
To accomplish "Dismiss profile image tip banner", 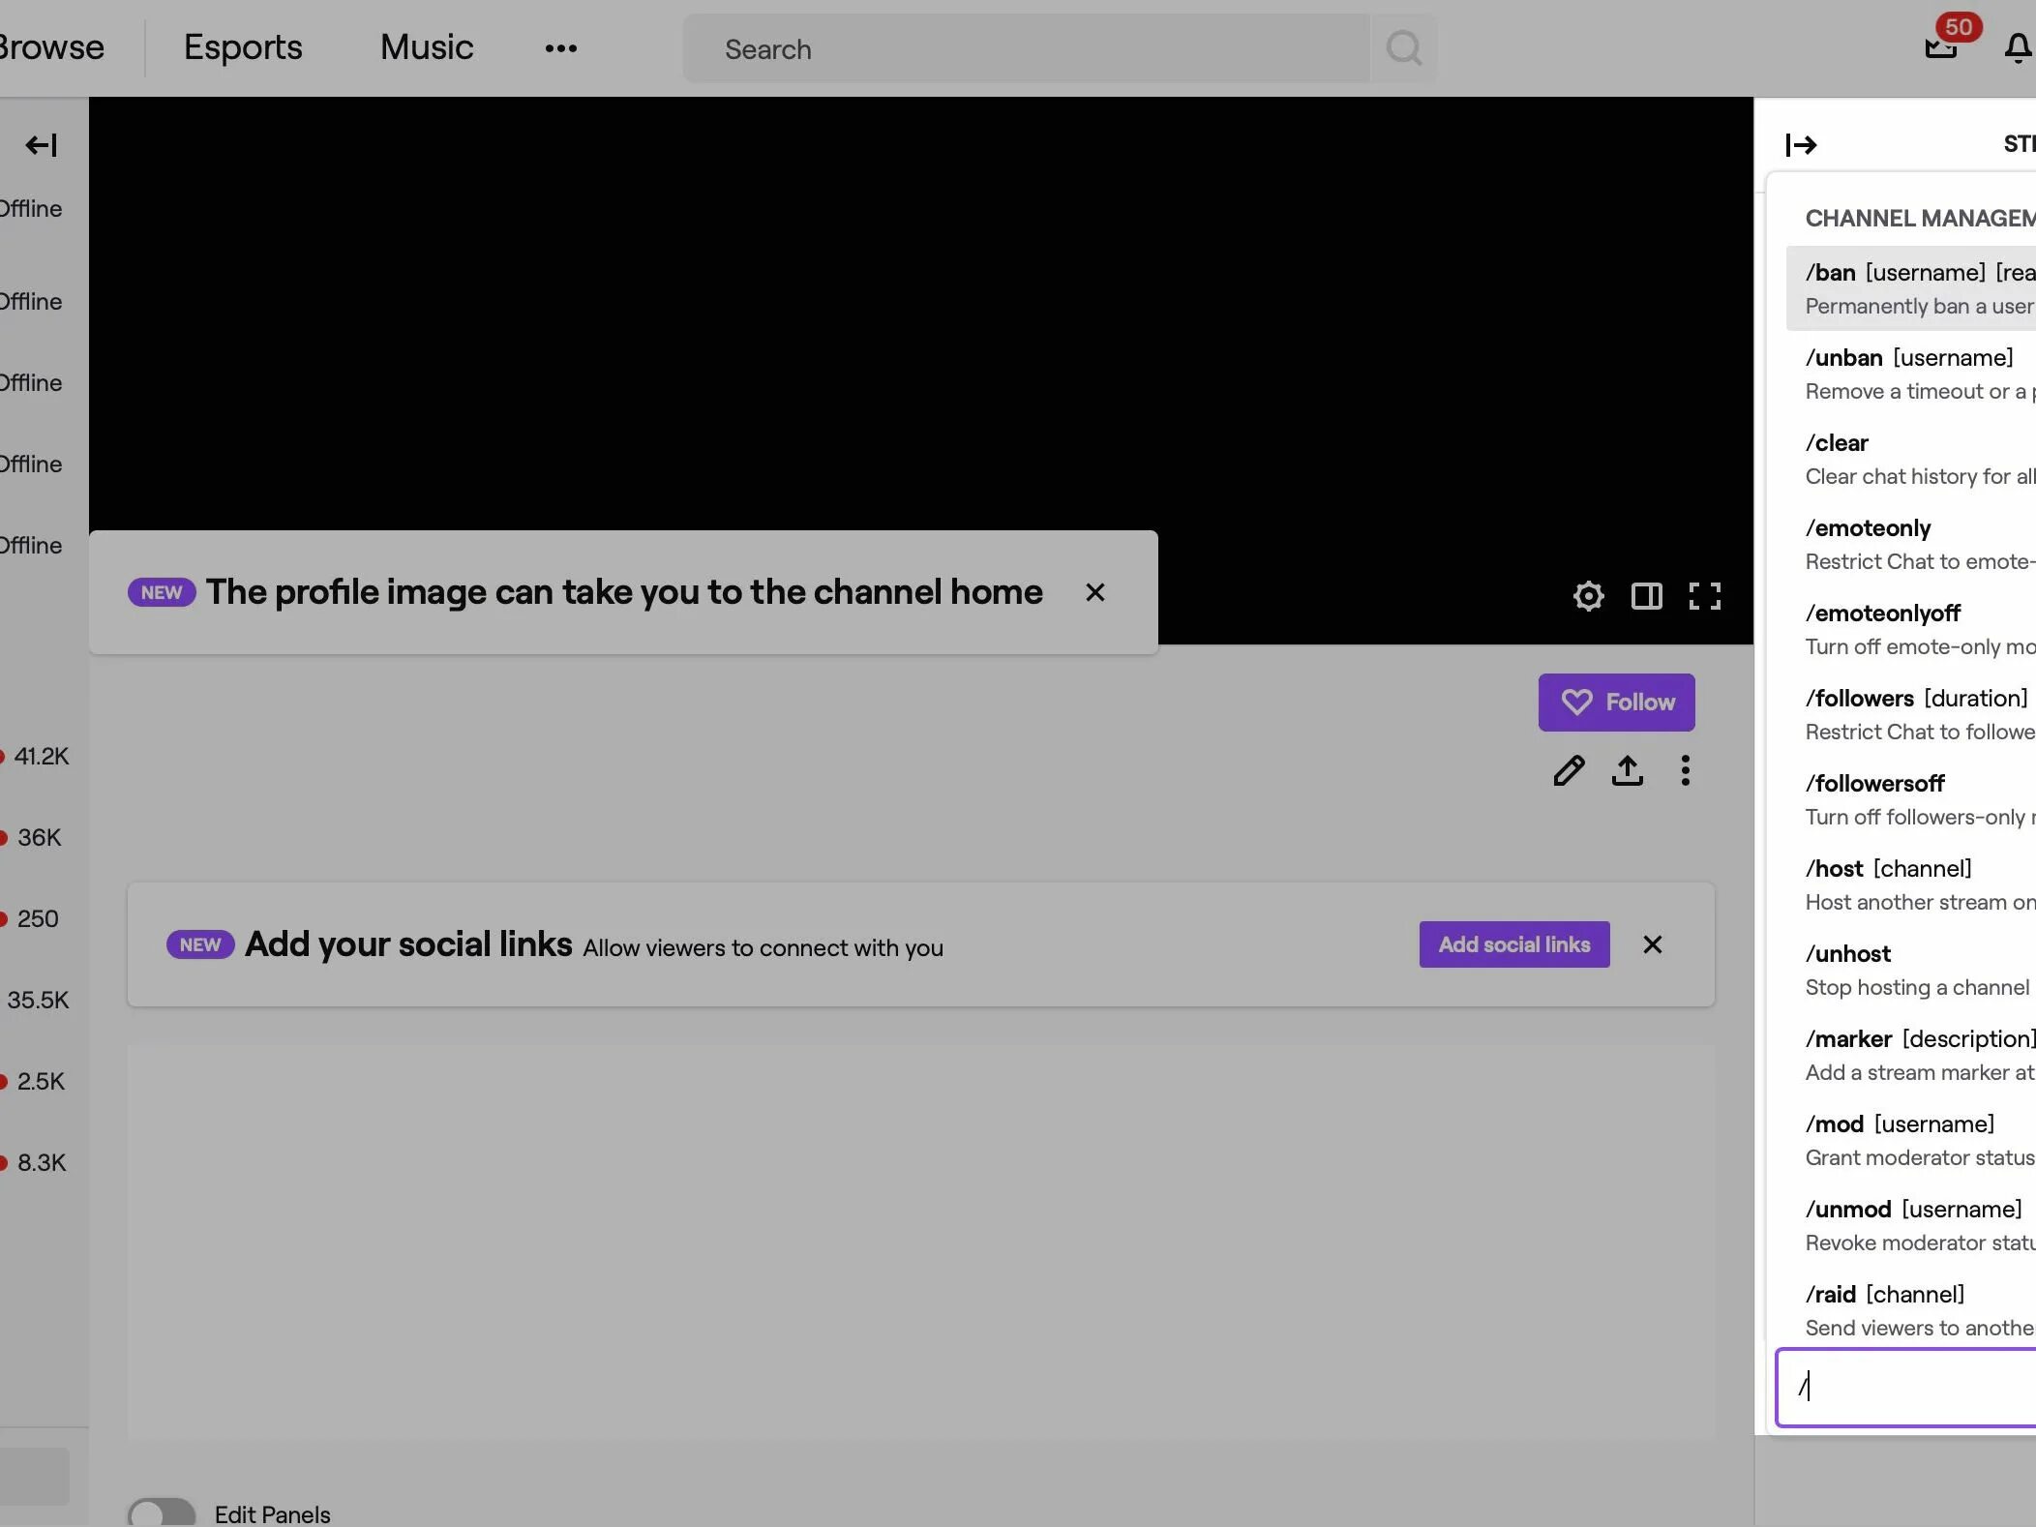I will point(1094,592).
